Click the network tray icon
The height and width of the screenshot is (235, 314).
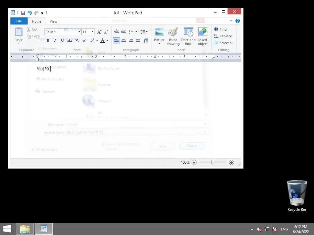click(267, 229)
